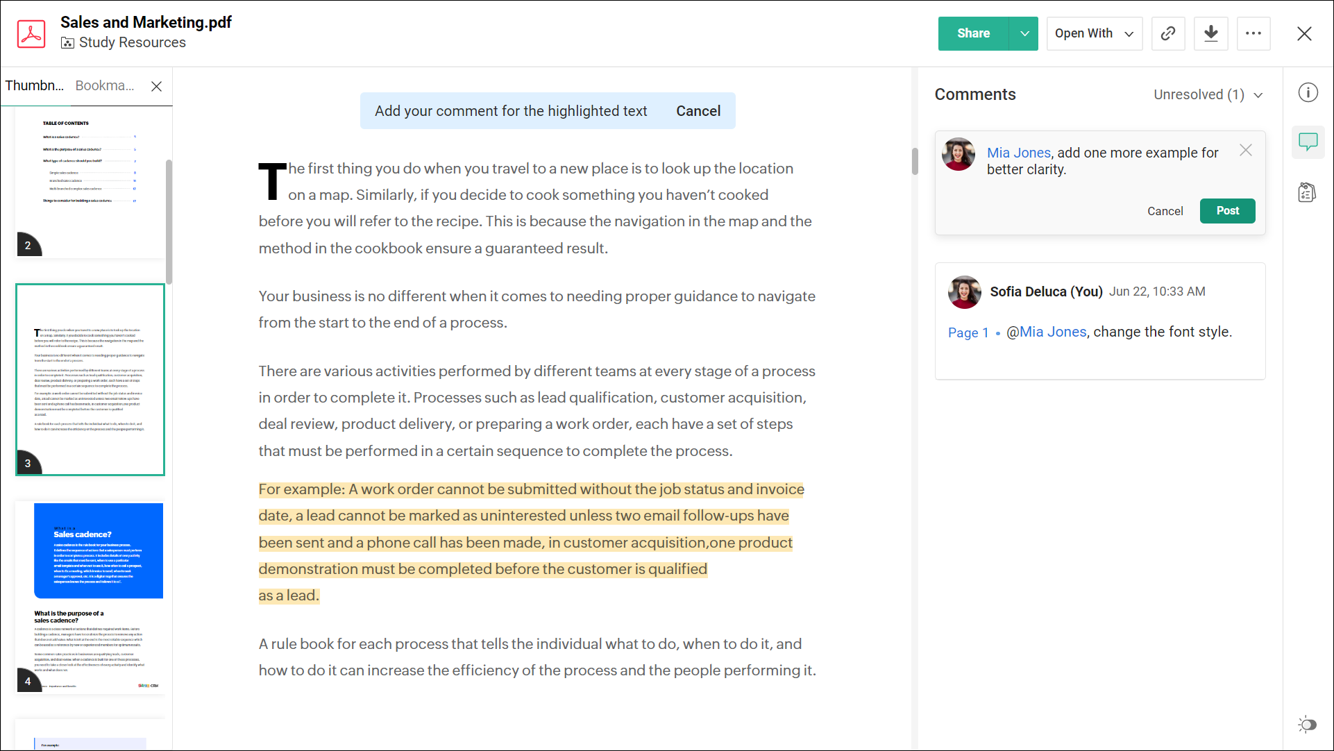
Task: Close the thumbnails side panel
Action: click(x=157, y=86)
